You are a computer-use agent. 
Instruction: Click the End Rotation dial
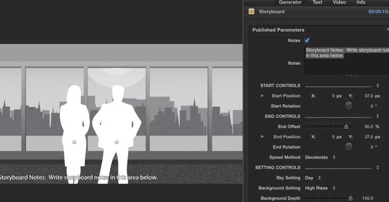(349, 147)
